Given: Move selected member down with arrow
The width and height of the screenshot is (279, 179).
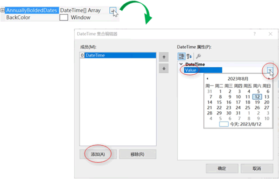Looking at the screenshot, I should click(x=164, y=69).
